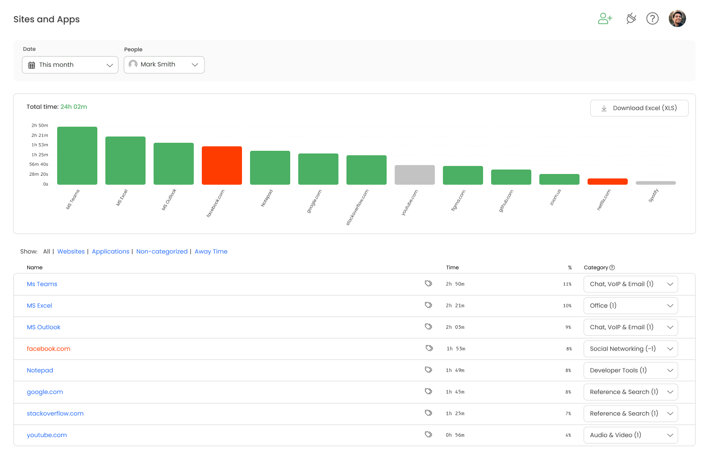Click the tag icon for Ms Teams

(x=428, y=284)
